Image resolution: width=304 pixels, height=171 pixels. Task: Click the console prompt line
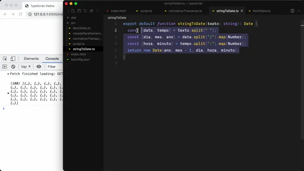32,109
